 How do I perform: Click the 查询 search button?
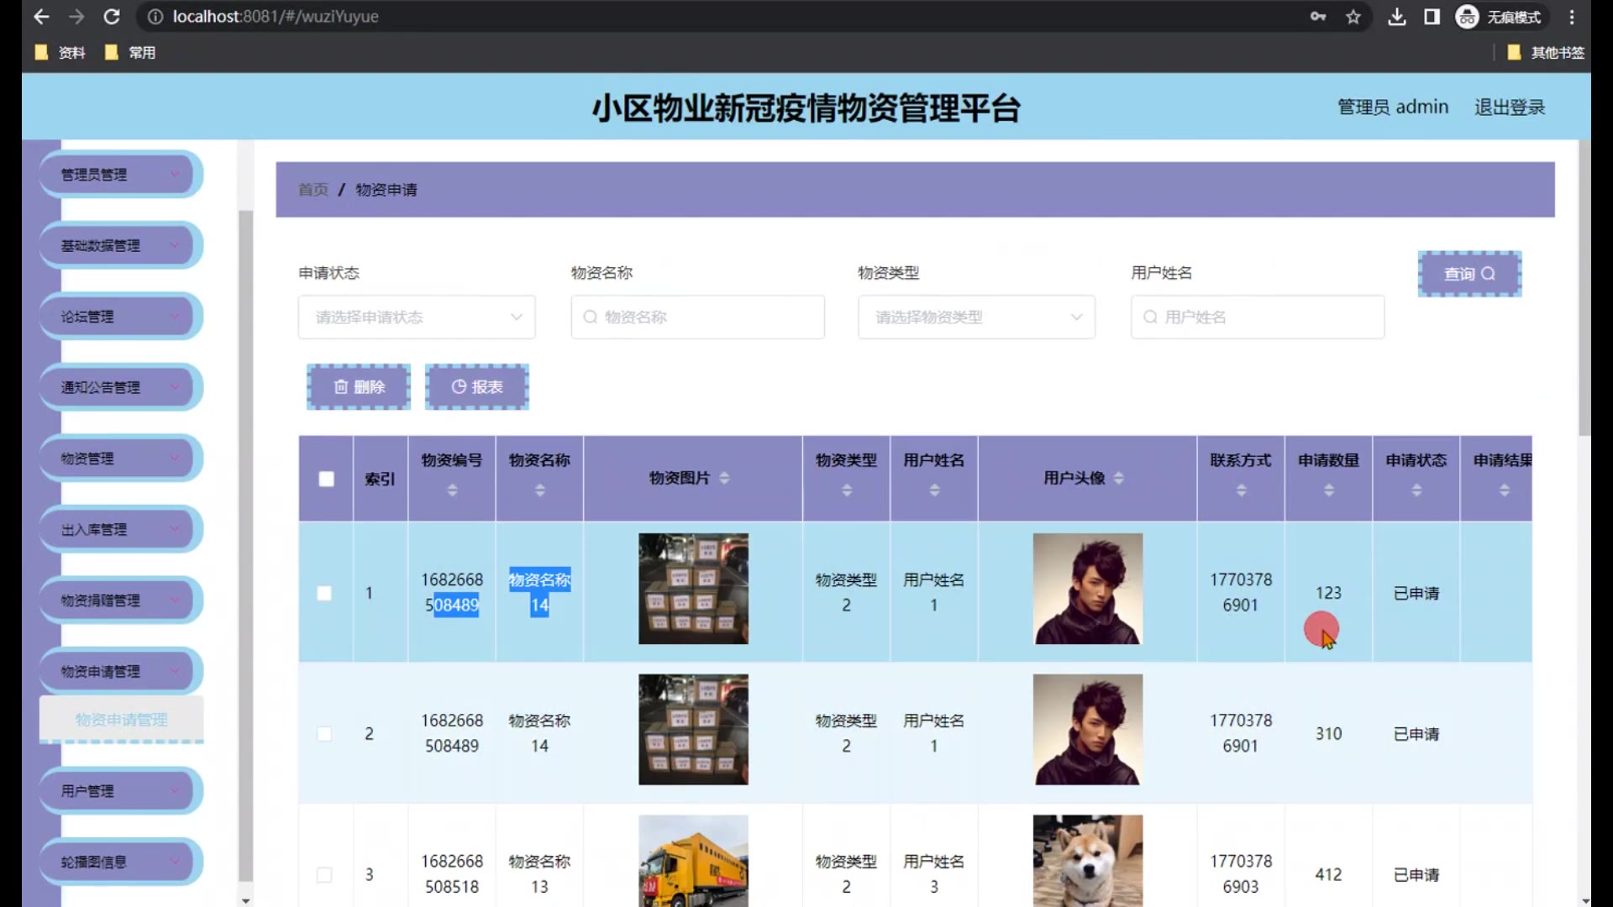(x=1469, y=274)
